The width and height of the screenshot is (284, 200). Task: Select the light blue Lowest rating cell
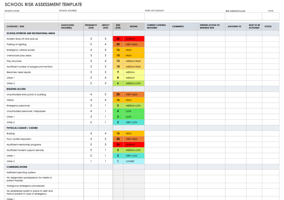[x=134, y=161]
